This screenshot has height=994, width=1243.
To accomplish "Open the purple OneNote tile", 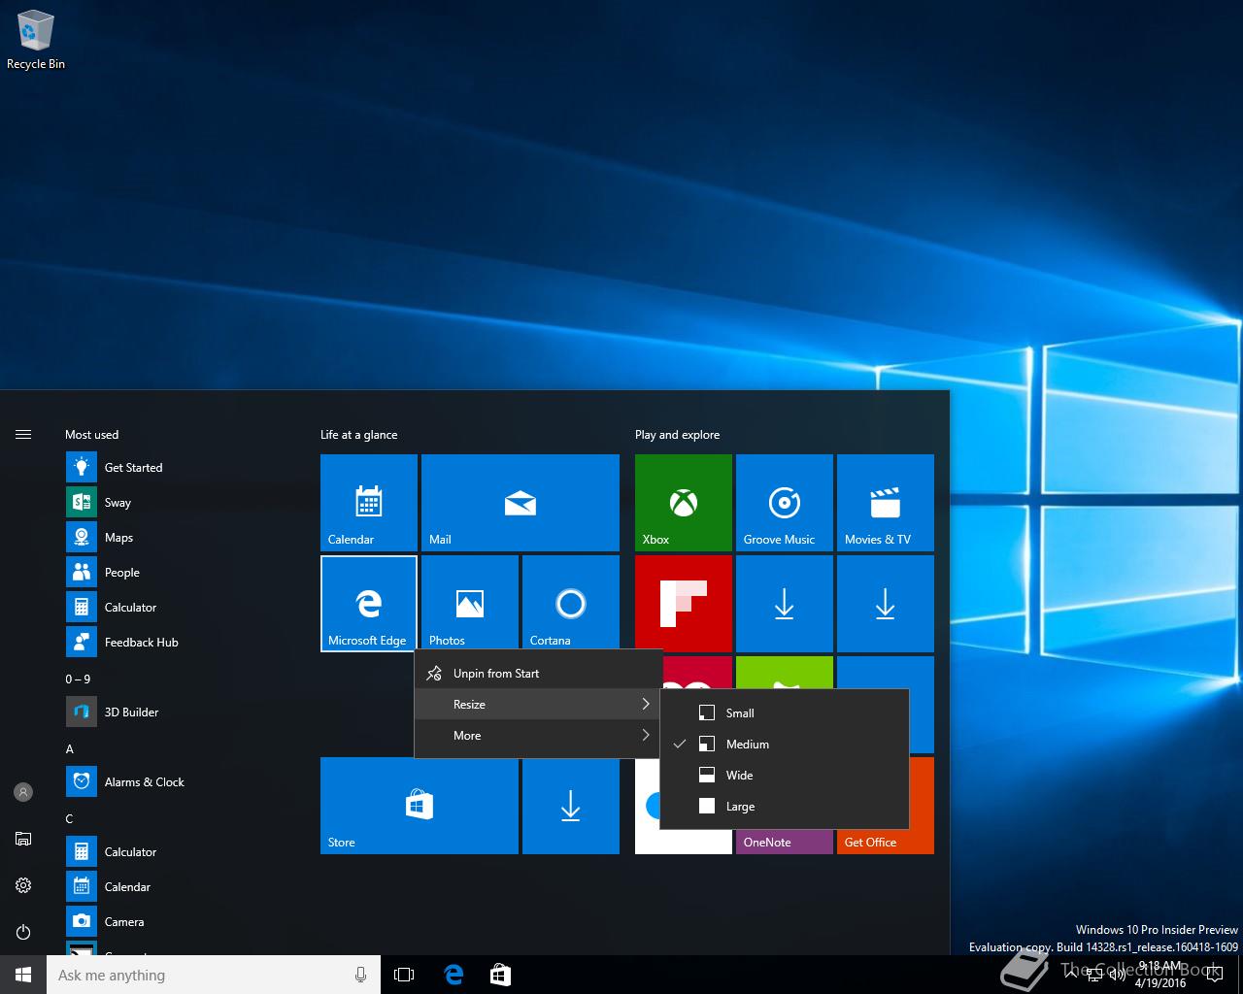I will 785,842.
